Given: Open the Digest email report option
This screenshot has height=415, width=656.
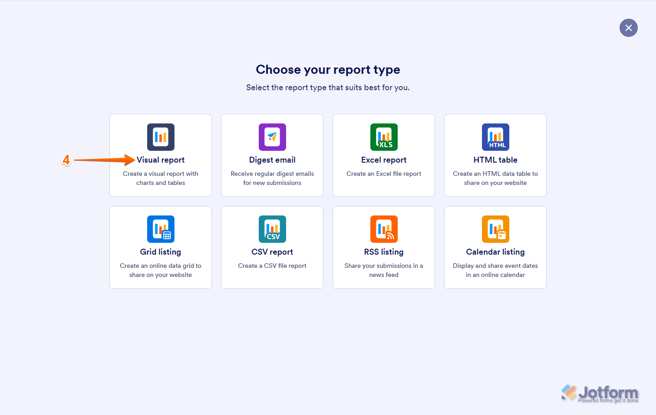Looking at the screenshot, I should pyautogui.click(x=272, y=155).
